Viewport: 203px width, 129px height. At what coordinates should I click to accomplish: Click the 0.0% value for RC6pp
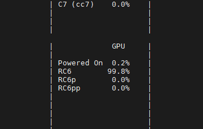coord(121,88)
